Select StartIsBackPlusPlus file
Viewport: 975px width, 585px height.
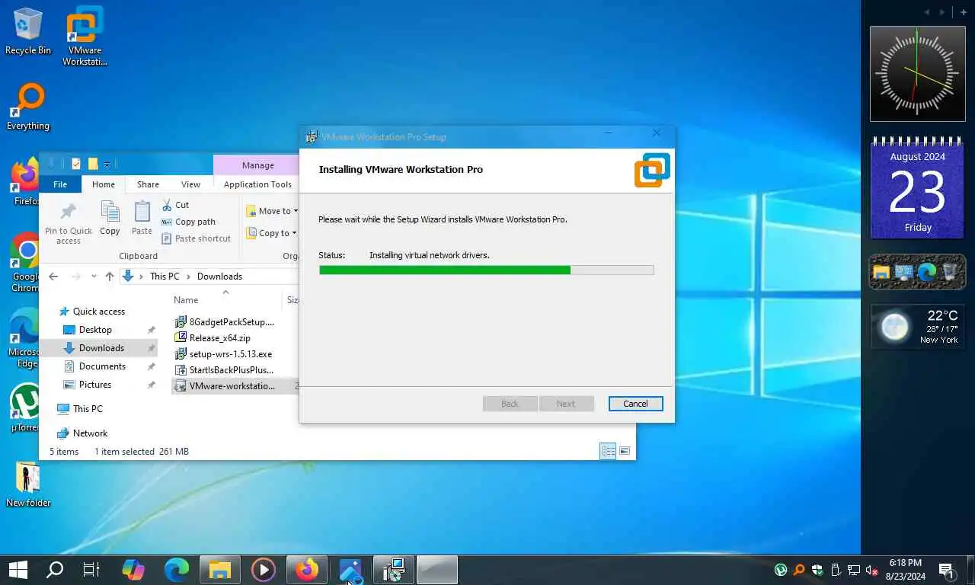pyautogui.click(x=224, y=370)
